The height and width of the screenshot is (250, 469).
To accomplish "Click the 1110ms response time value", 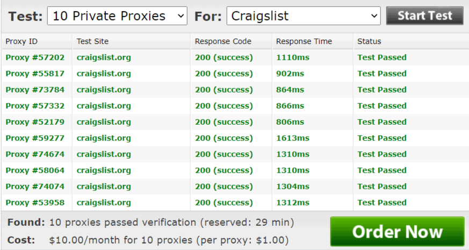I will coord(293,58).
